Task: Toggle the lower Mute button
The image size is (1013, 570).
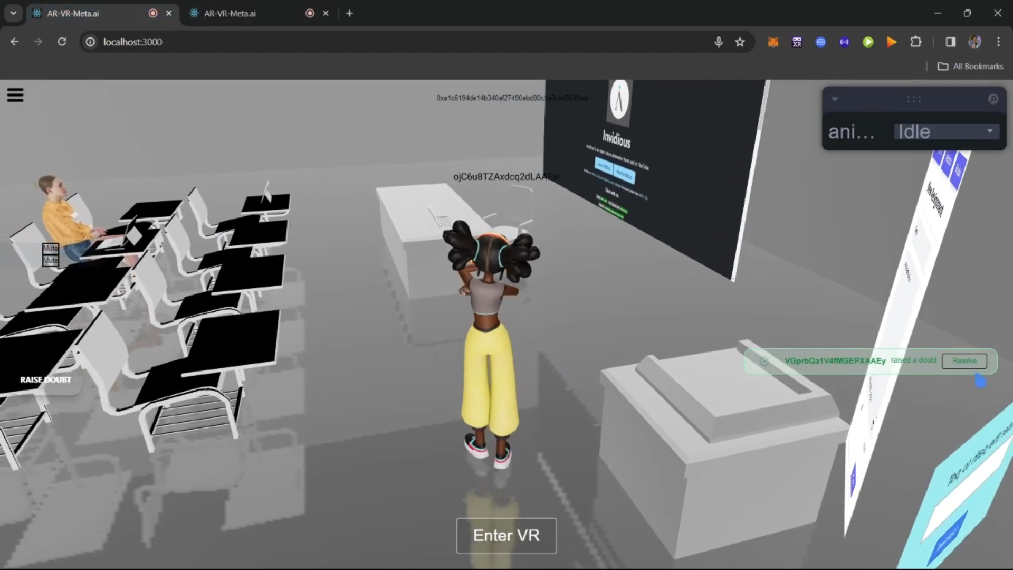Action: 51,260
